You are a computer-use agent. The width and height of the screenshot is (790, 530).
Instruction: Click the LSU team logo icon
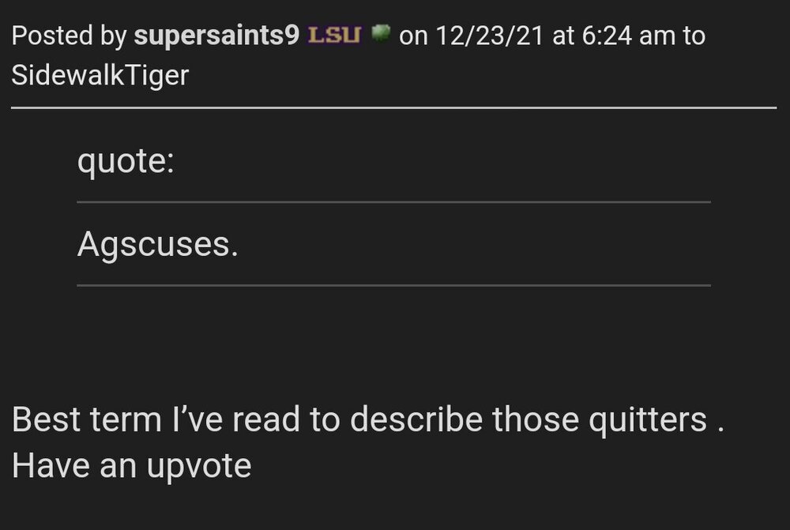click(335, 36)
